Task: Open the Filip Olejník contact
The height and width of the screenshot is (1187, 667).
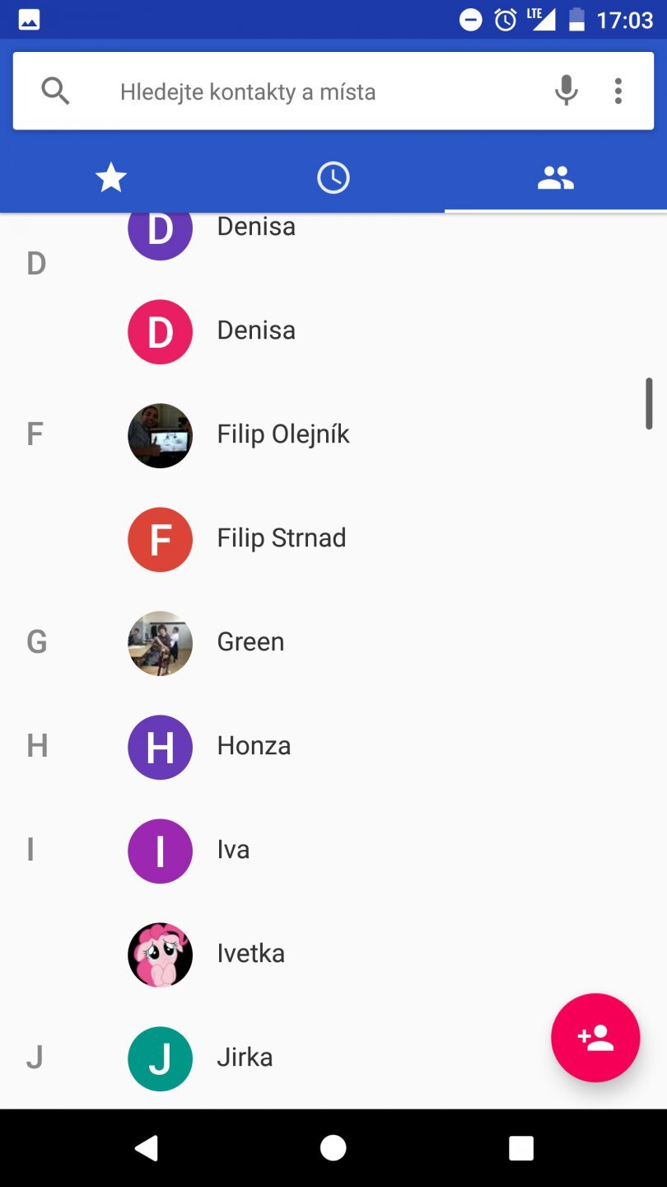Action: coord(283,434)
